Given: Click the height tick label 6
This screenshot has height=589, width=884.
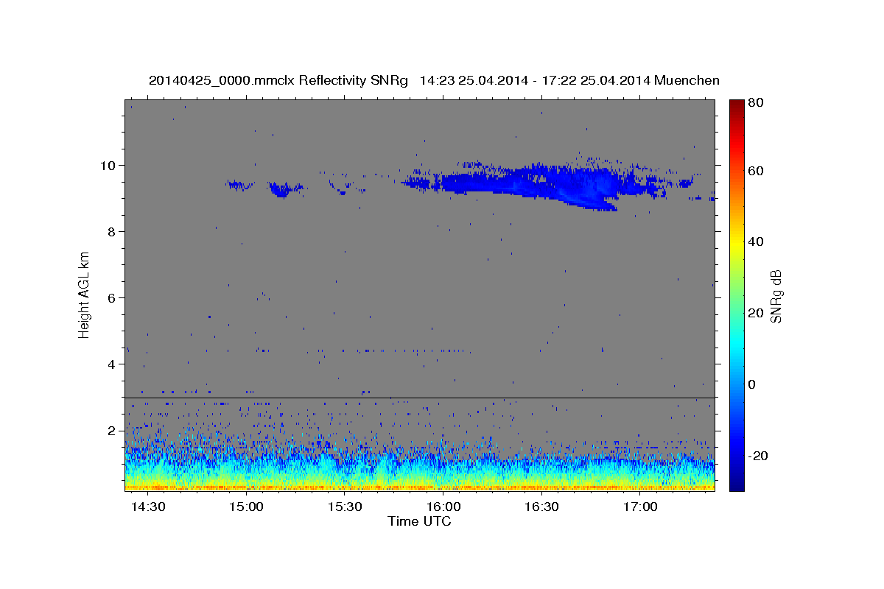Looking at the screenshot, I should [113, 297].
